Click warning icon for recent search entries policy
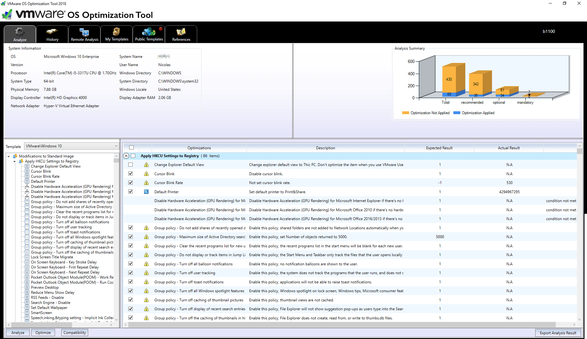 coord(146,309)
